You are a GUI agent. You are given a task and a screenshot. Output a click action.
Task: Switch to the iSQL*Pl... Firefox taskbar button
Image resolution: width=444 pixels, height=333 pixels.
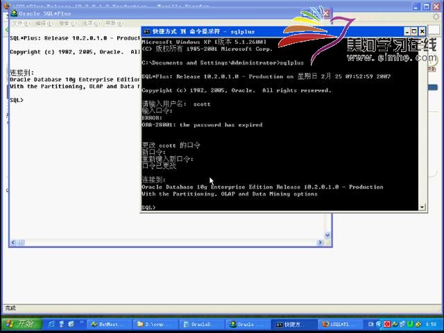tap(341, 325)
